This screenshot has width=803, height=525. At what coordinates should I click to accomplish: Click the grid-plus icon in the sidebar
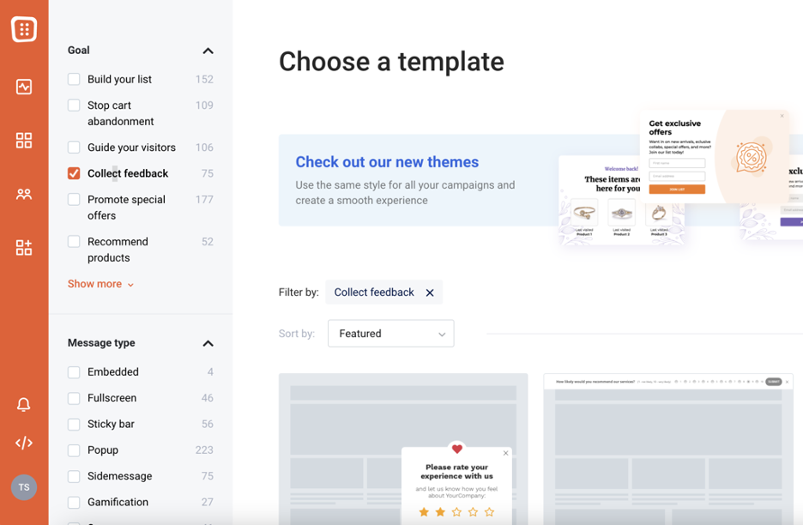coord(23,247)
